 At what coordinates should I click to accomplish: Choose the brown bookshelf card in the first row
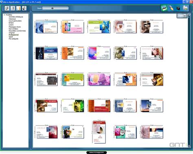[x=152, y=27]
